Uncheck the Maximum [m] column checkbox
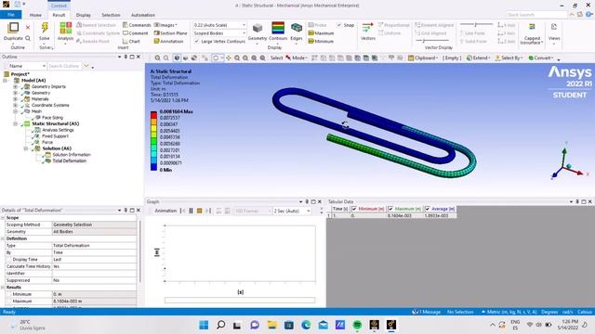The height and width of the screenshot is (334, 595). (390, 209)
